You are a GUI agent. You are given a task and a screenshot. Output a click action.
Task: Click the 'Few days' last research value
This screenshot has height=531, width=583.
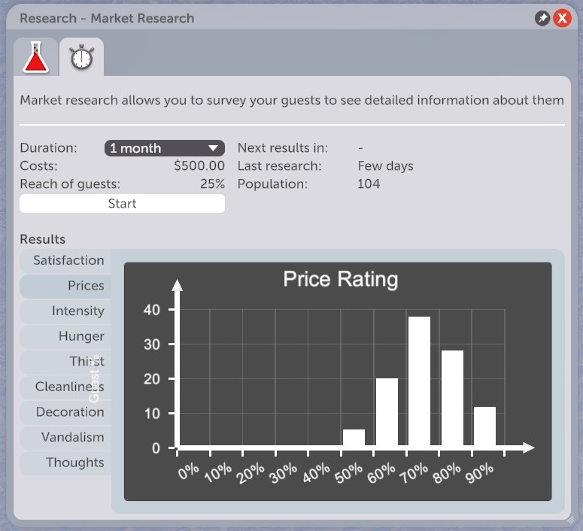(x=386, y=166)
